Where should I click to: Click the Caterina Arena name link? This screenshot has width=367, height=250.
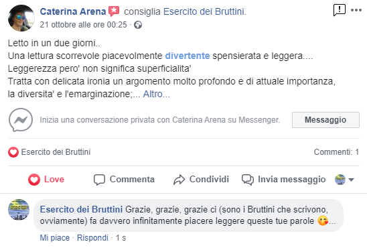[x=73, y=11]
